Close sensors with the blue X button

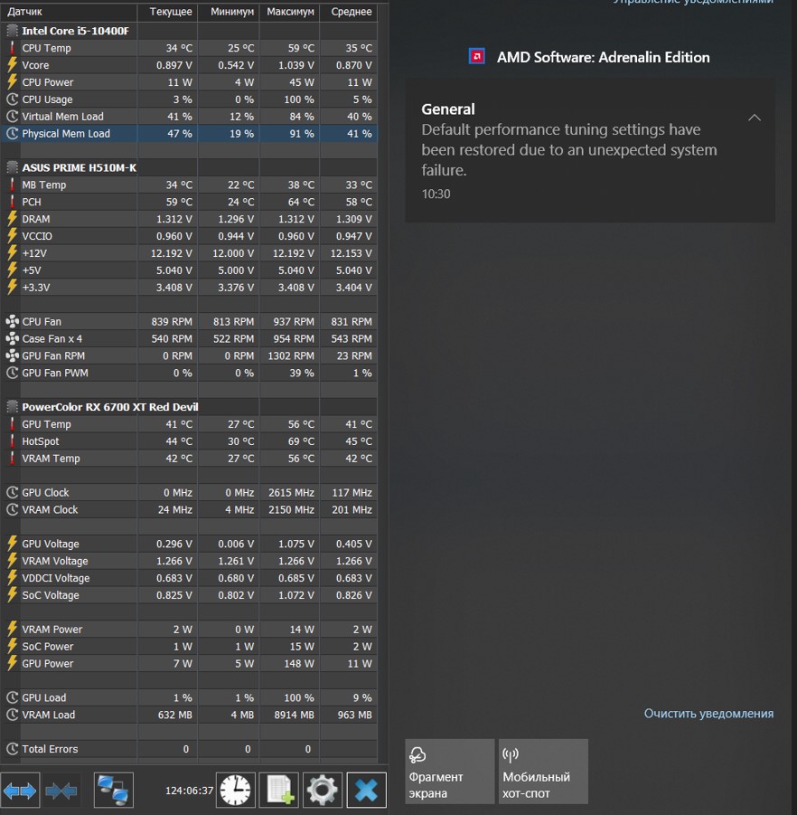367,791
